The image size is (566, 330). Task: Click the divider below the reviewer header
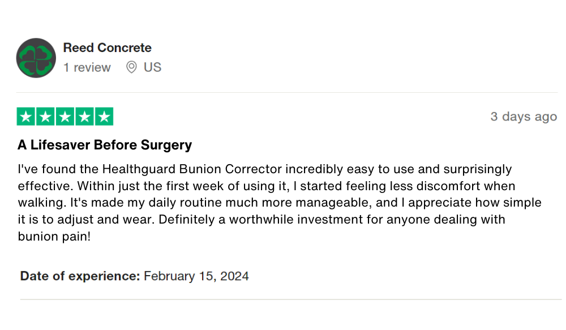[x=287, y=92]
